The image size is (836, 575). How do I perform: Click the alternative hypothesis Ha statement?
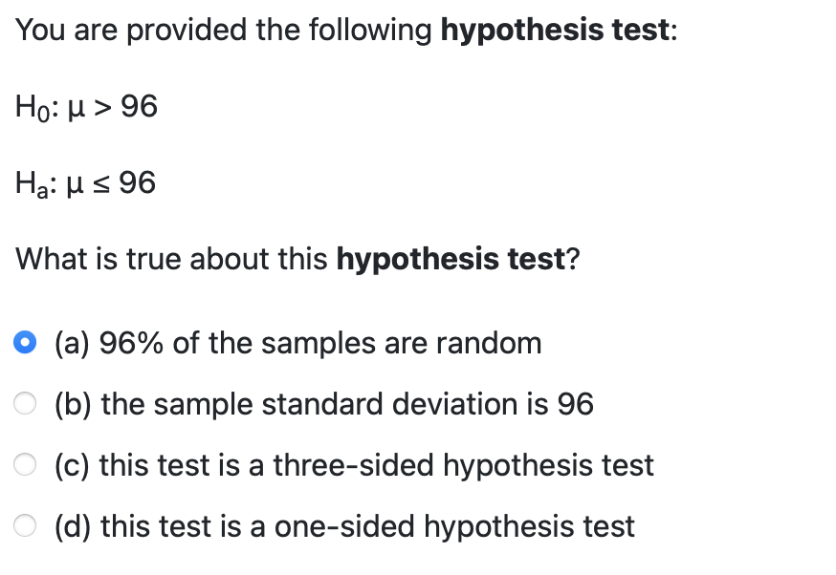tap(86, 182)
